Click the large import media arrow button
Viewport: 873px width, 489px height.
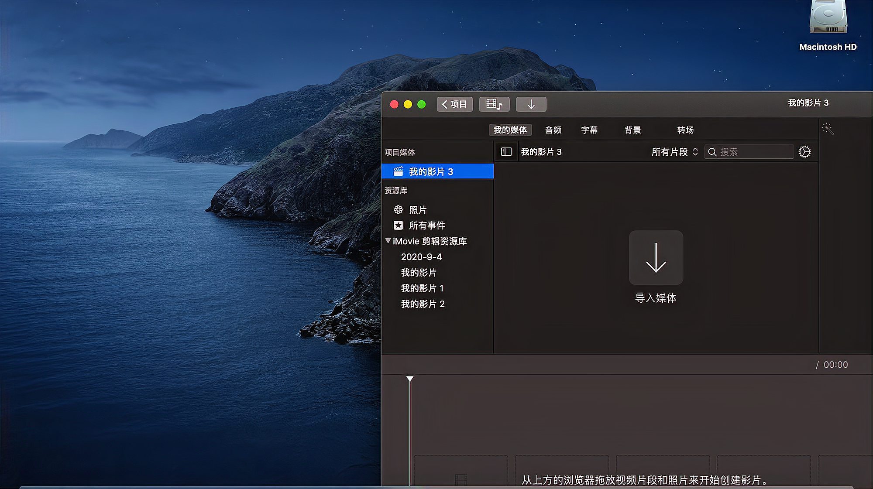click(656, 258)
